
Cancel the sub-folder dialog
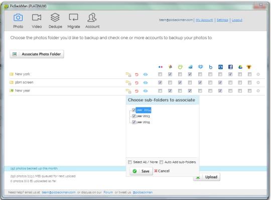(x=162, y=171)
